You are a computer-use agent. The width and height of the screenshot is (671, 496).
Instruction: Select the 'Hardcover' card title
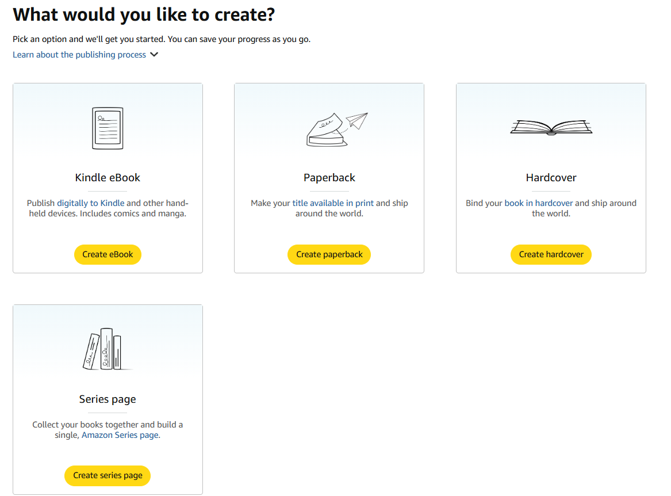(551, 177)
